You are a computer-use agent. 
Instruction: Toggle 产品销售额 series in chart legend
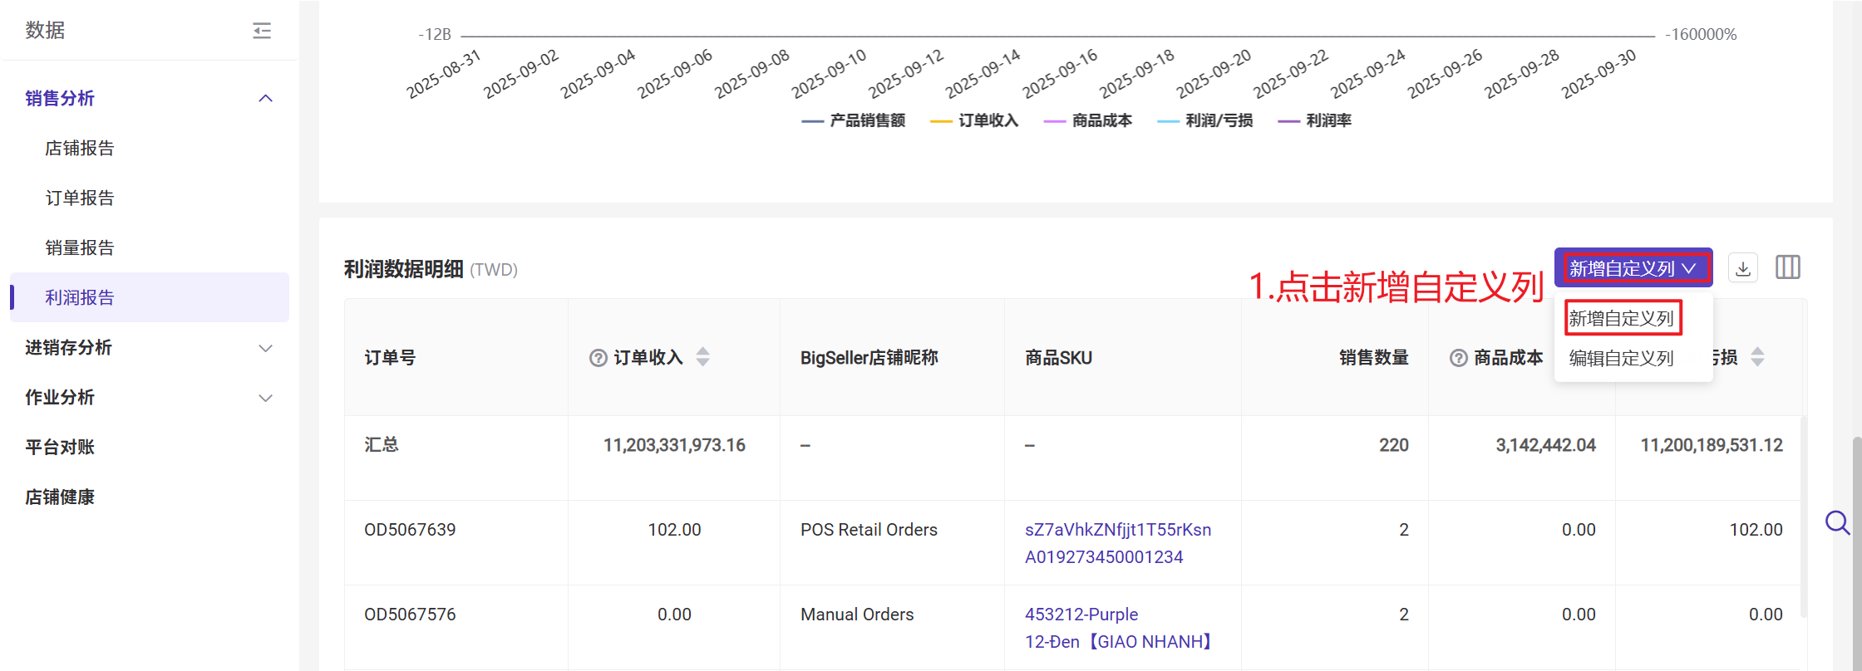tap(854, 121)
